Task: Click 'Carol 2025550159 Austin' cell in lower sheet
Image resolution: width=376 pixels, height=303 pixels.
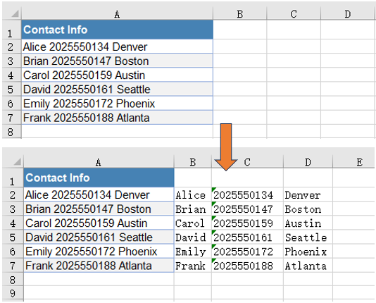Action: 99,223
